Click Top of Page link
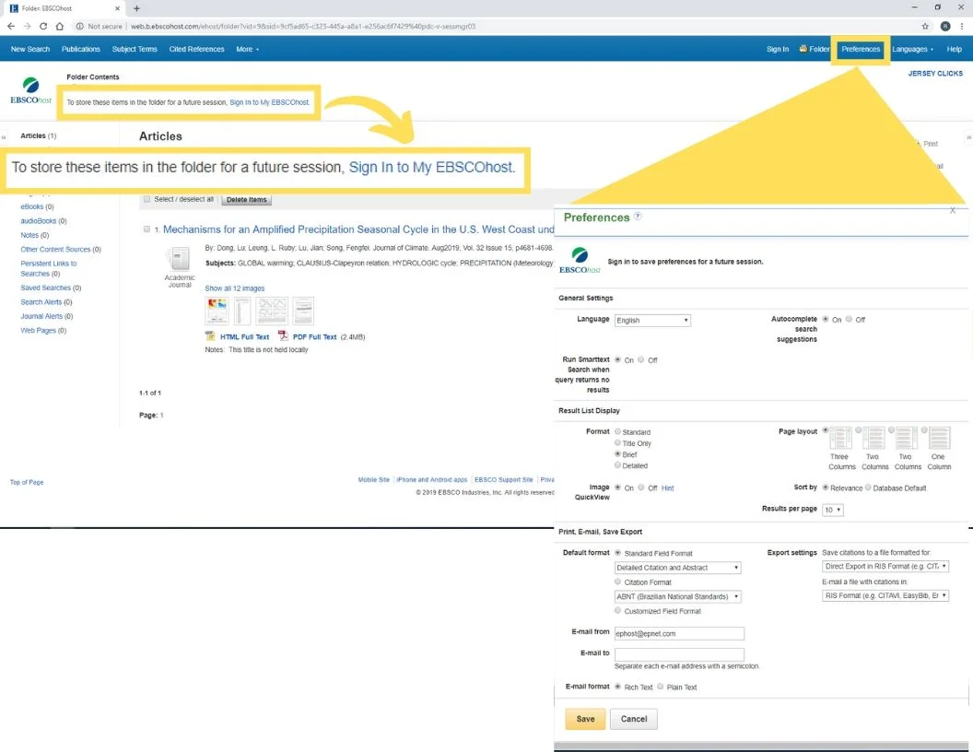 (27, 482)
